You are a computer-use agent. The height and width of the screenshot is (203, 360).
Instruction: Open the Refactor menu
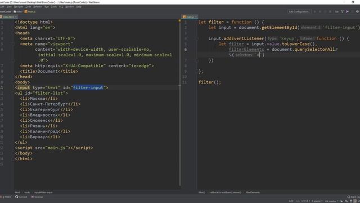pos(38,7)
